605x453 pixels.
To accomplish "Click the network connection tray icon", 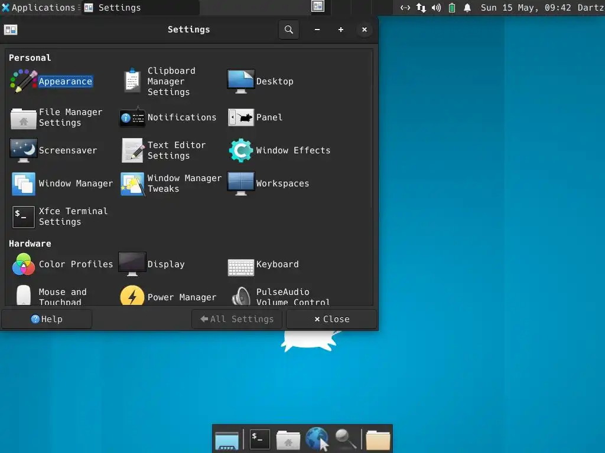I will pyautogui.click(x=405, y=7).
